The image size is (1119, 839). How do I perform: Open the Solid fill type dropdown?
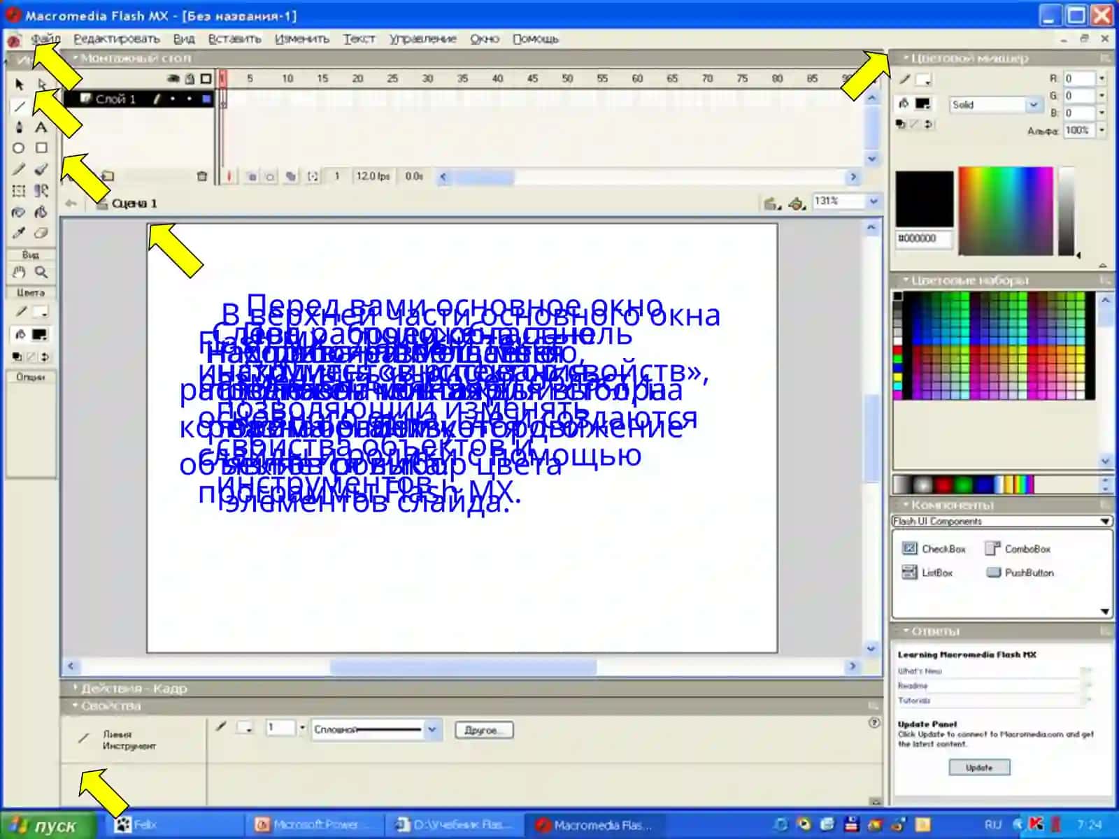click(1033, 105)
